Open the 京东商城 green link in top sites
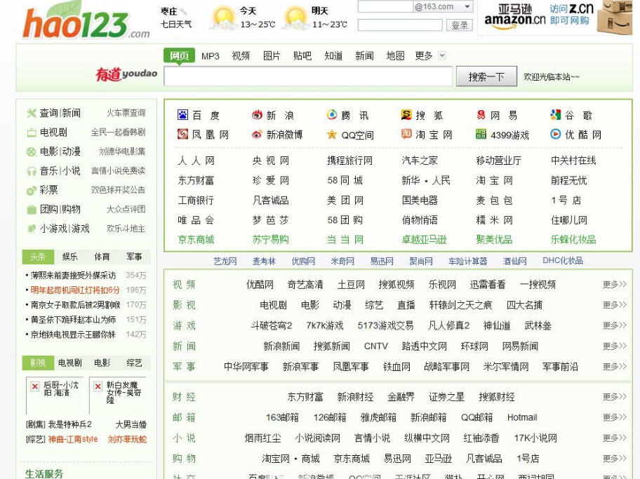This screenshot has width=640, height=479. [x=196, y=240]
